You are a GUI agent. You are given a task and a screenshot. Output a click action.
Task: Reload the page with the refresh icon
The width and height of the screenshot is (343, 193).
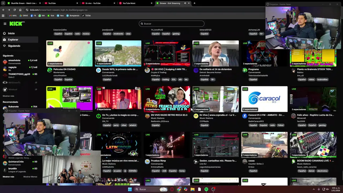[15, 10]
